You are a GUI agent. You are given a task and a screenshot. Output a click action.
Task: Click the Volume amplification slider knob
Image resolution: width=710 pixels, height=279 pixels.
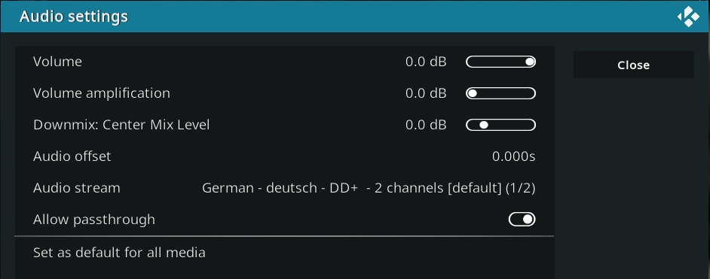click(x=473, y=93)
